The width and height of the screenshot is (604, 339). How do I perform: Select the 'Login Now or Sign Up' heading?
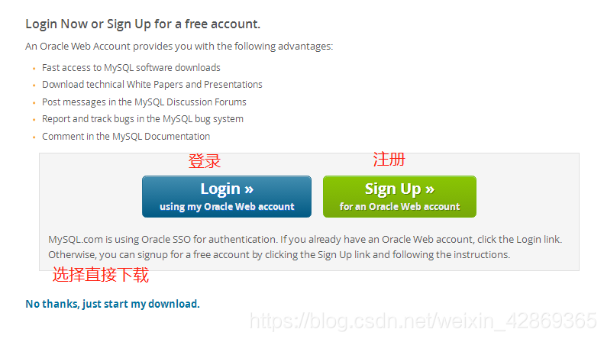click(x=143, y=24)
